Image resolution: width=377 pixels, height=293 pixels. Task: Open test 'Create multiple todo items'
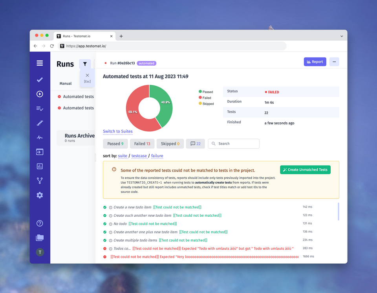[135, 240]
